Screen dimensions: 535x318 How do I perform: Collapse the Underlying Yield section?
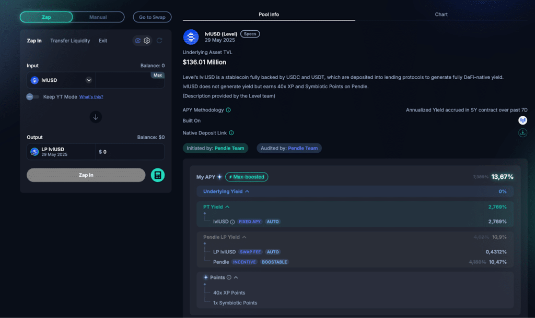click(247, 191)
